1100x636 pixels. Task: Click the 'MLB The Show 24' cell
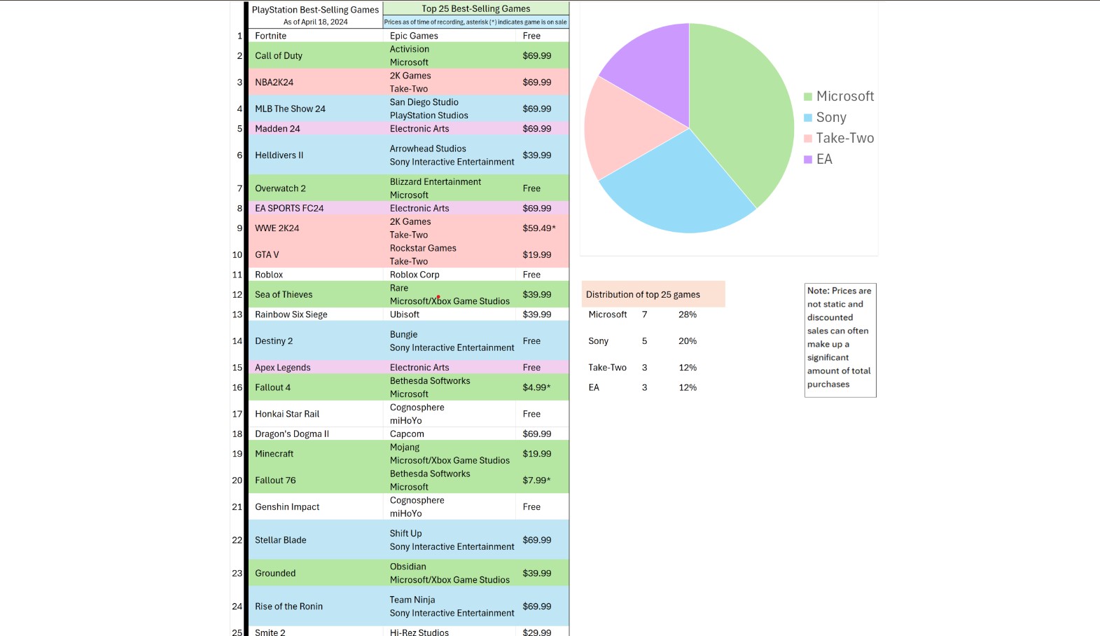coord(315,109)
